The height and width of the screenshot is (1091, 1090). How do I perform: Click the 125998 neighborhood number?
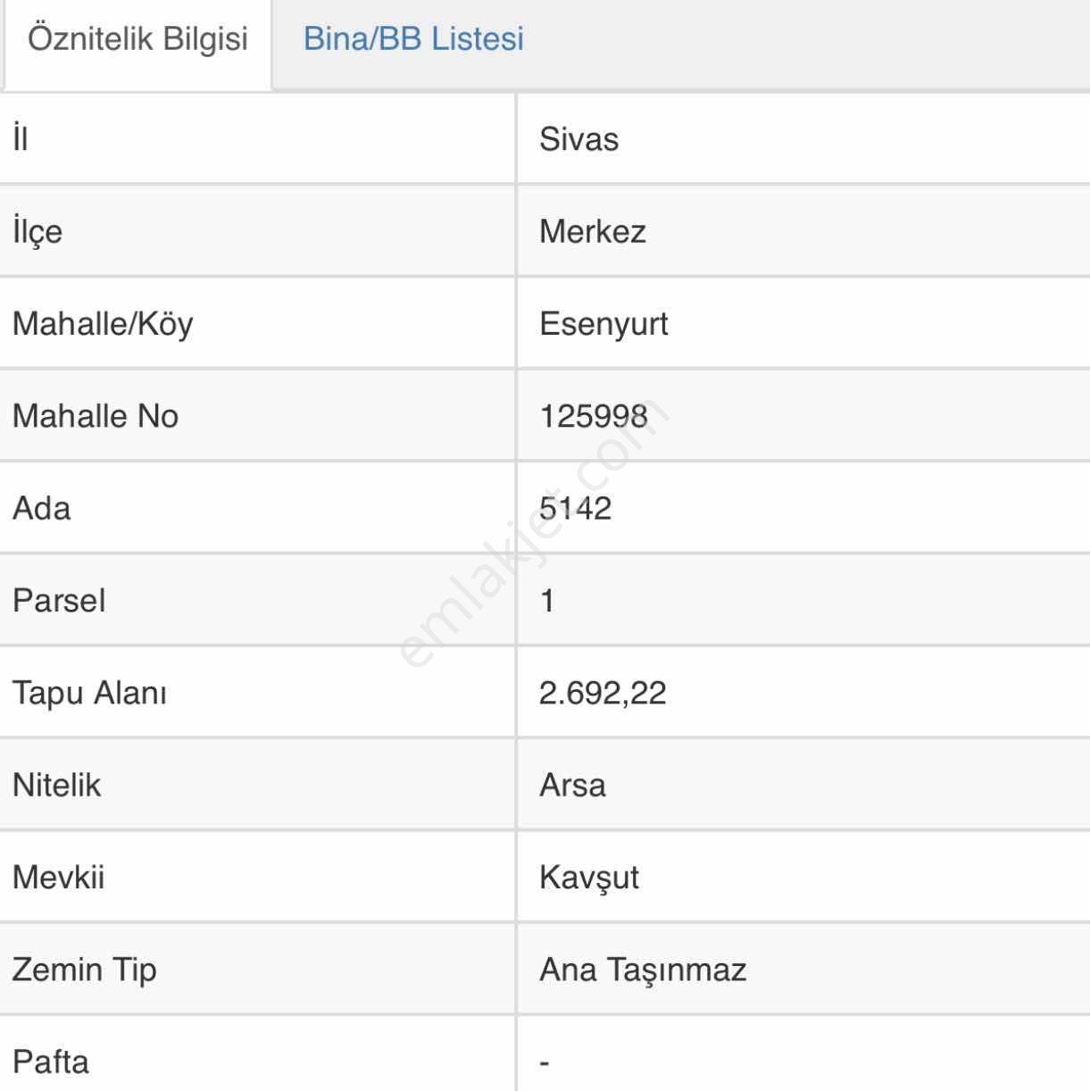[x=594, y=416]
